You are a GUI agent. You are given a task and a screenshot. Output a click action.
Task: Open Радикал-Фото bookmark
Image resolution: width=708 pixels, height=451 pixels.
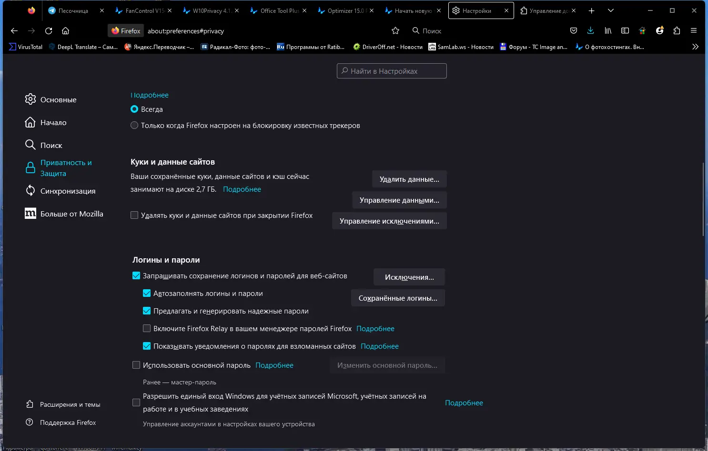point(235,47)
